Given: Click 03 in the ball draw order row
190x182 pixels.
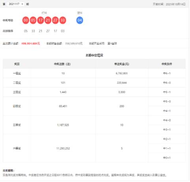Looking at the screenshot, I should 63,31.
